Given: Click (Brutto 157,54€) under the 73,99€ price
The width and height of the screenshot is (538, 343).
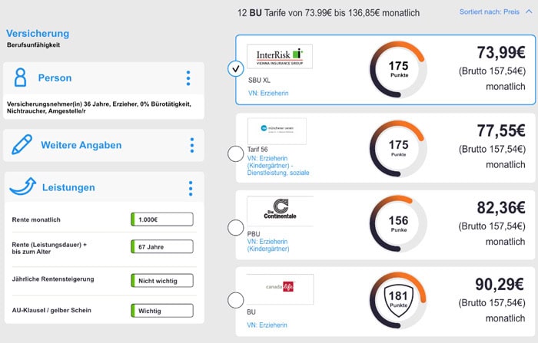Looking at the screenshot, I should coord(492,71).
